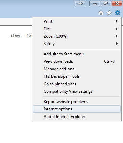Click the Tools gear icon
The image size is (123, 143).
[118, 13]
